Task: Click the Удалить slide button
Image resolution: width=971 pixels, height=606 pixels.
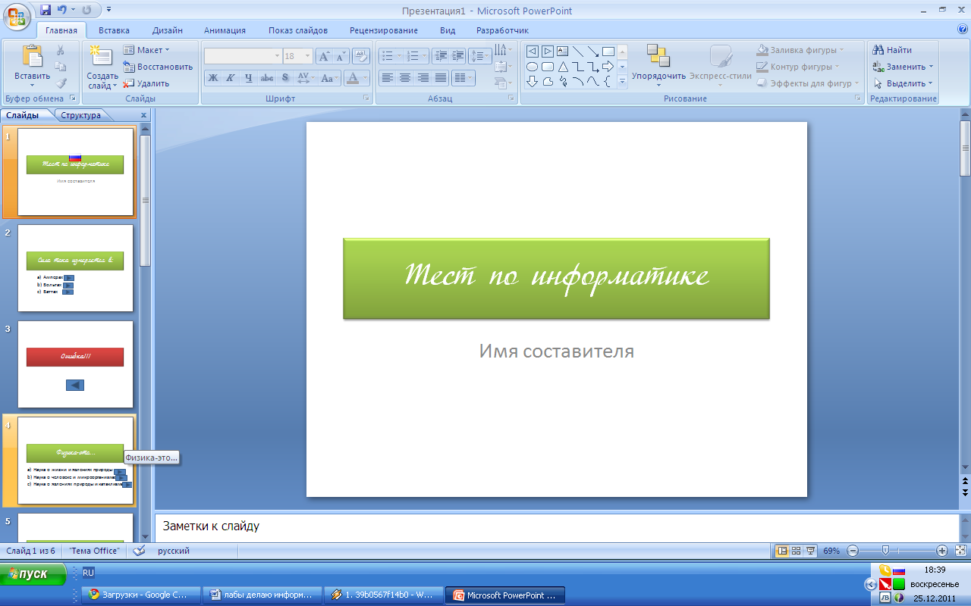Action: click(x=146, y=83)
